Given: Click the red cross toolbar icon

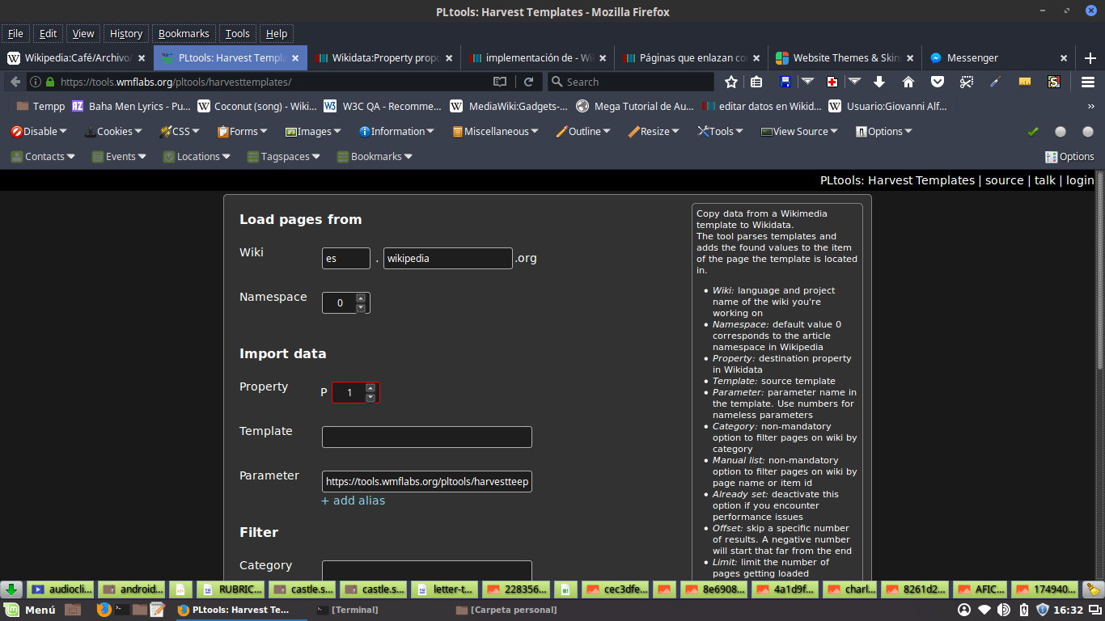Looking at the screenshot, I should coord(832,82).
